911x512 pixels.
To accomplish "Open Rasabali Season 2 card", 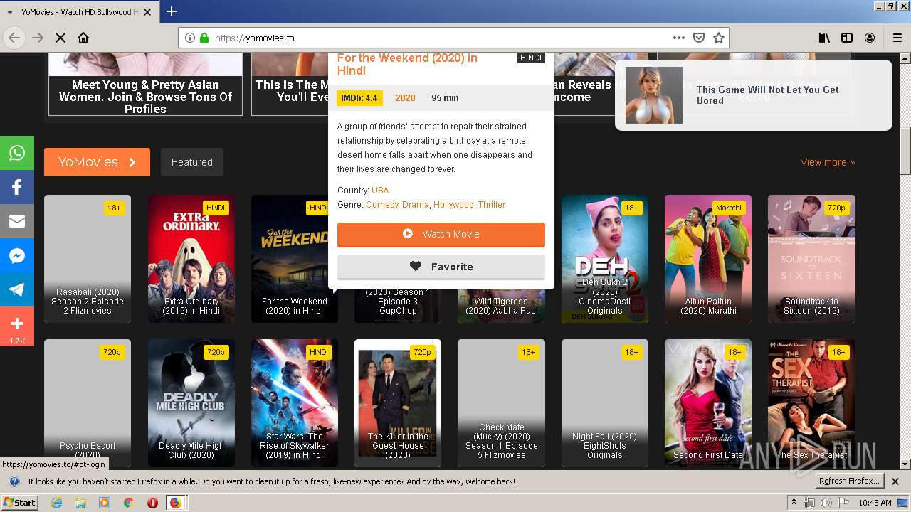I will tap(88, 259).
